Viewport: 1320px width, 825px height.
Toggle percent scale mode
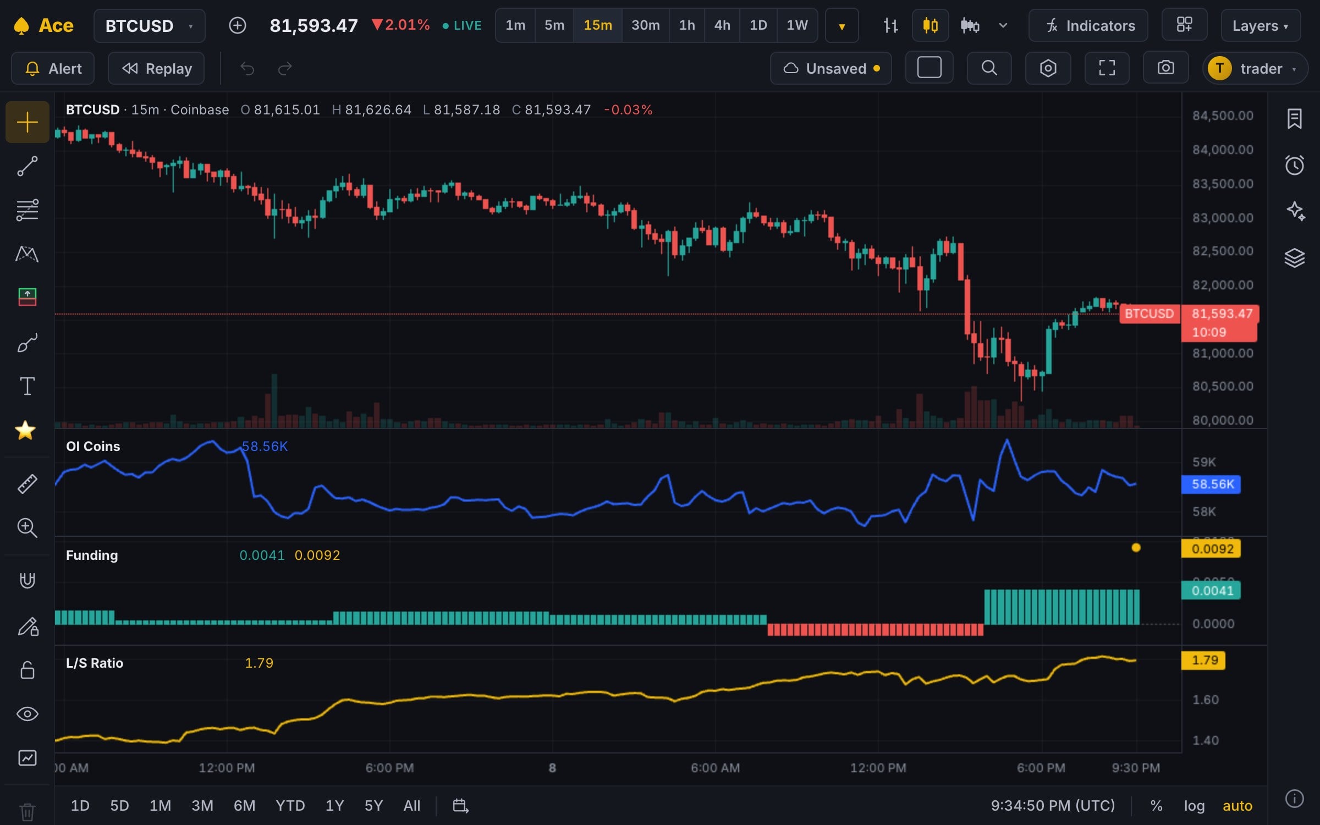(1156, 806)
